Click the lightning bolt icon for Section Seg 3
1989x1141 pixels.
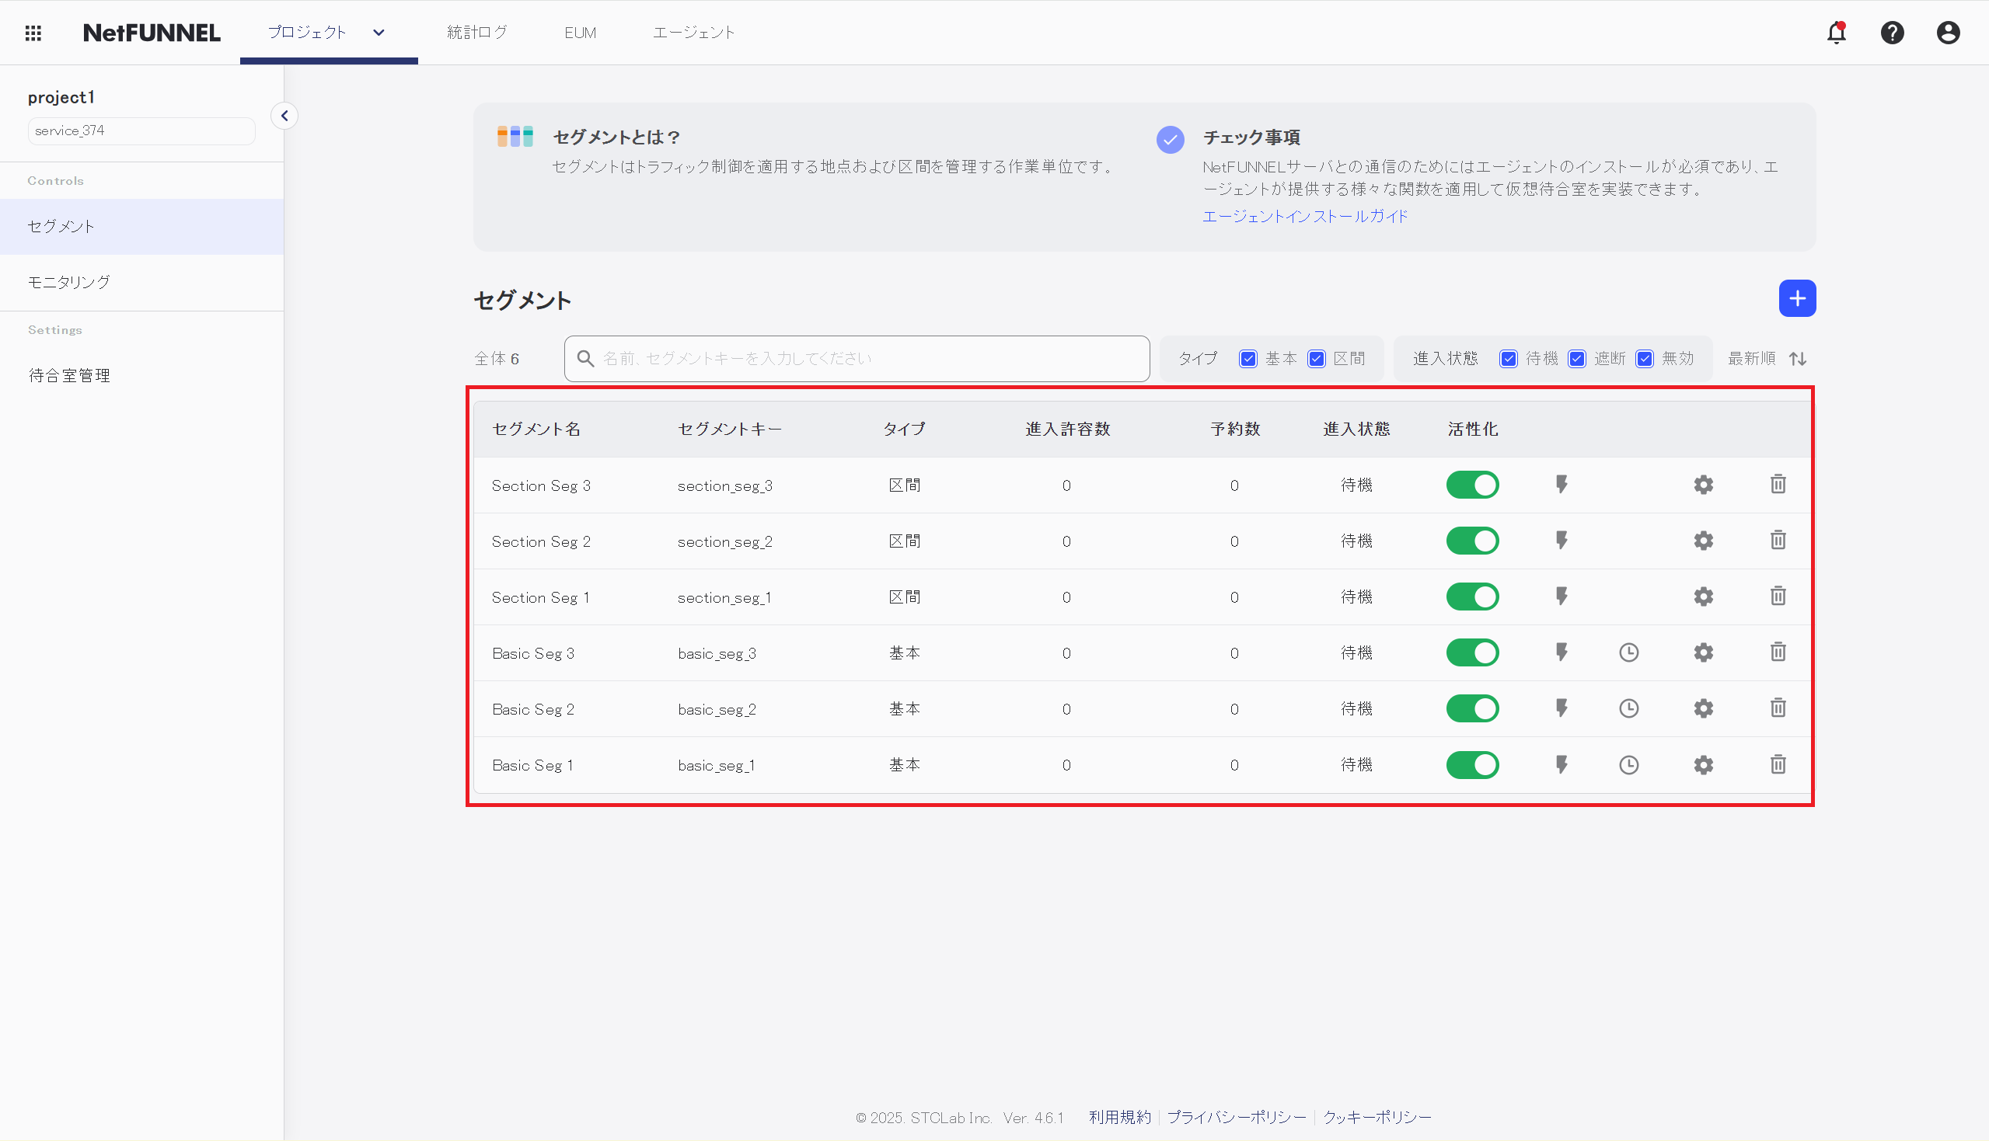[1561, 485]
